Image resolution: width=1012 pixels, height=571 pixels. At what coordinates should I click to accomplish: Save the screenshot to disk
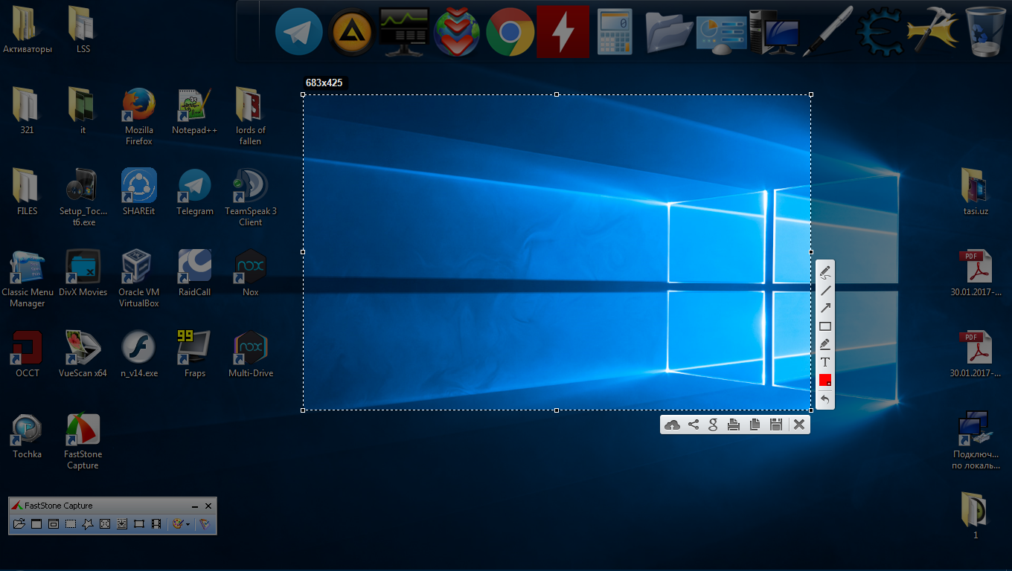tap(775, 425)
